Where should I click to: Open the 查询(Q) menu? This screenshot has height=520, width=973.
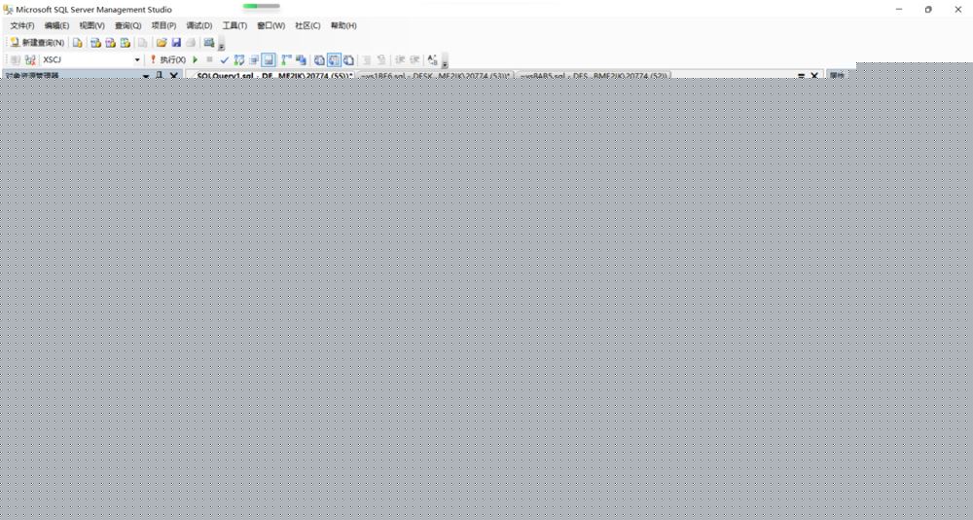(127, 25)
